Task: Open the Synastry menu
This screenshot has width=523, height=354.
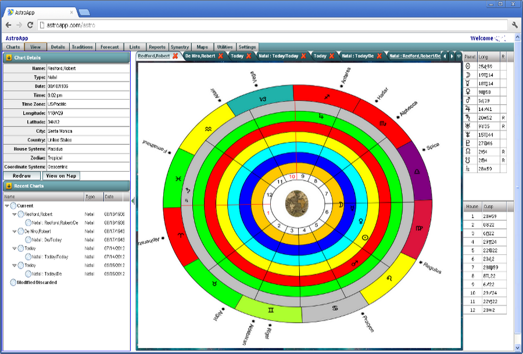Action: tap(180, 47)
